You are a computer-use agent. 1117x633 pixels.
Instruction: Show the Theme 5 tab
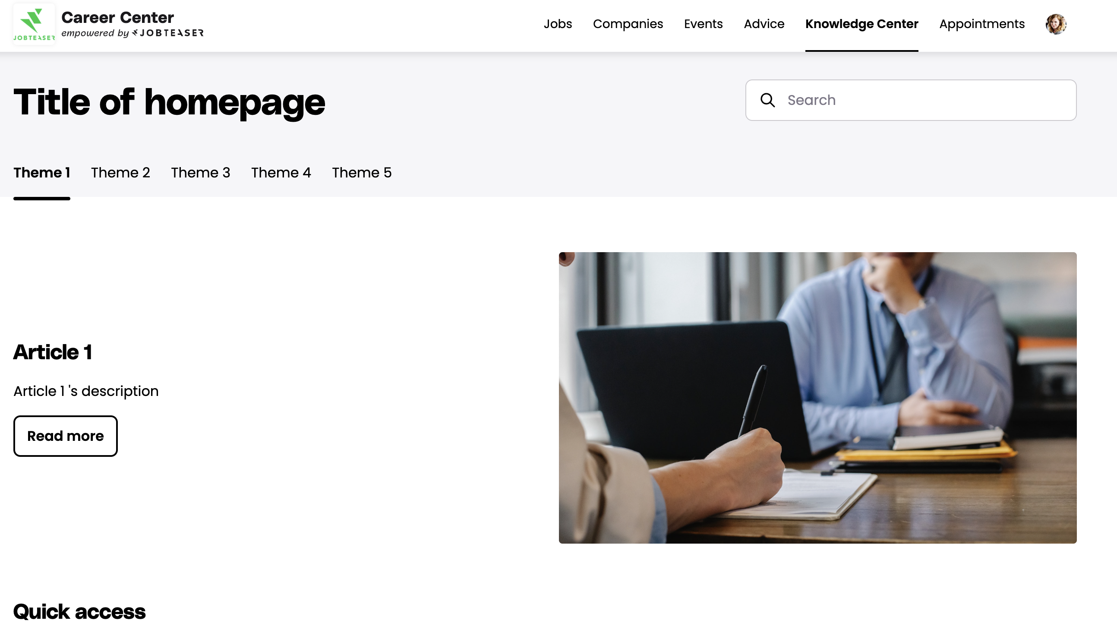[362, 173]
